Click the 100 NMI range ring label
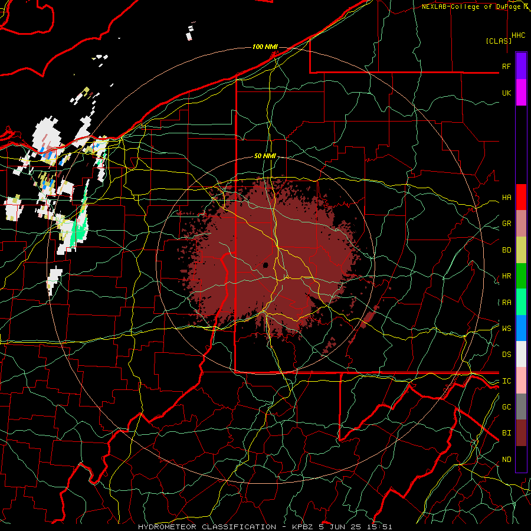The image size is (531, 531). click(265, 47)
